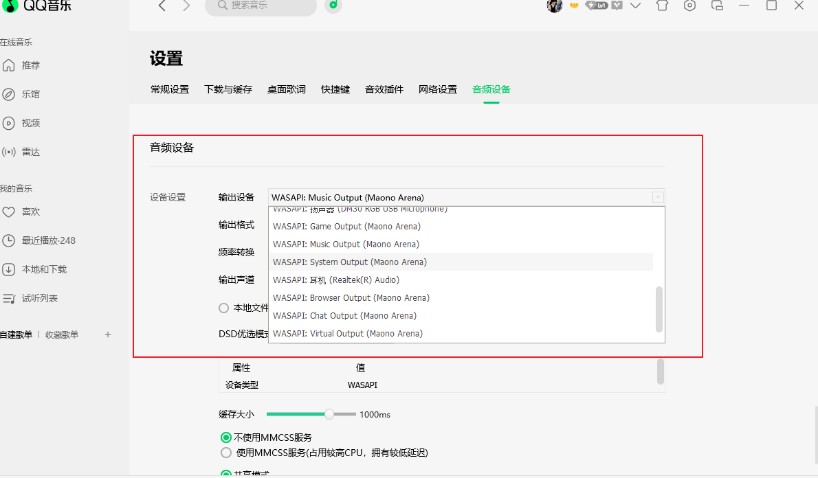Add a new playlist with plus icon
This screenshot has height=478, width=818.
pos(107,334)
